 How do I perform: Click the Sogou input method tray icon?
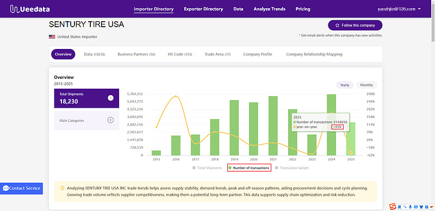pyautogui.click(x=392, y=207)
